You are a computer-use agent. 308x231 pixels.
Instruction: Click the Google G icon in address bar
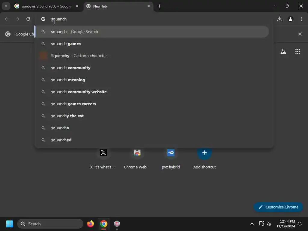click(43, 19)
